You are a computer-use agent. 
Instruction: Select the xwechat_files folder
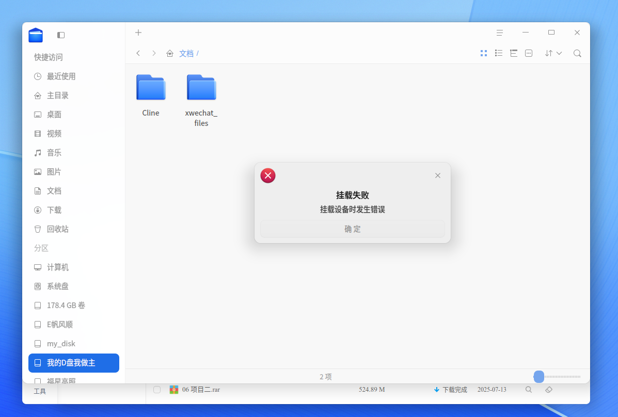pos(201,101)
